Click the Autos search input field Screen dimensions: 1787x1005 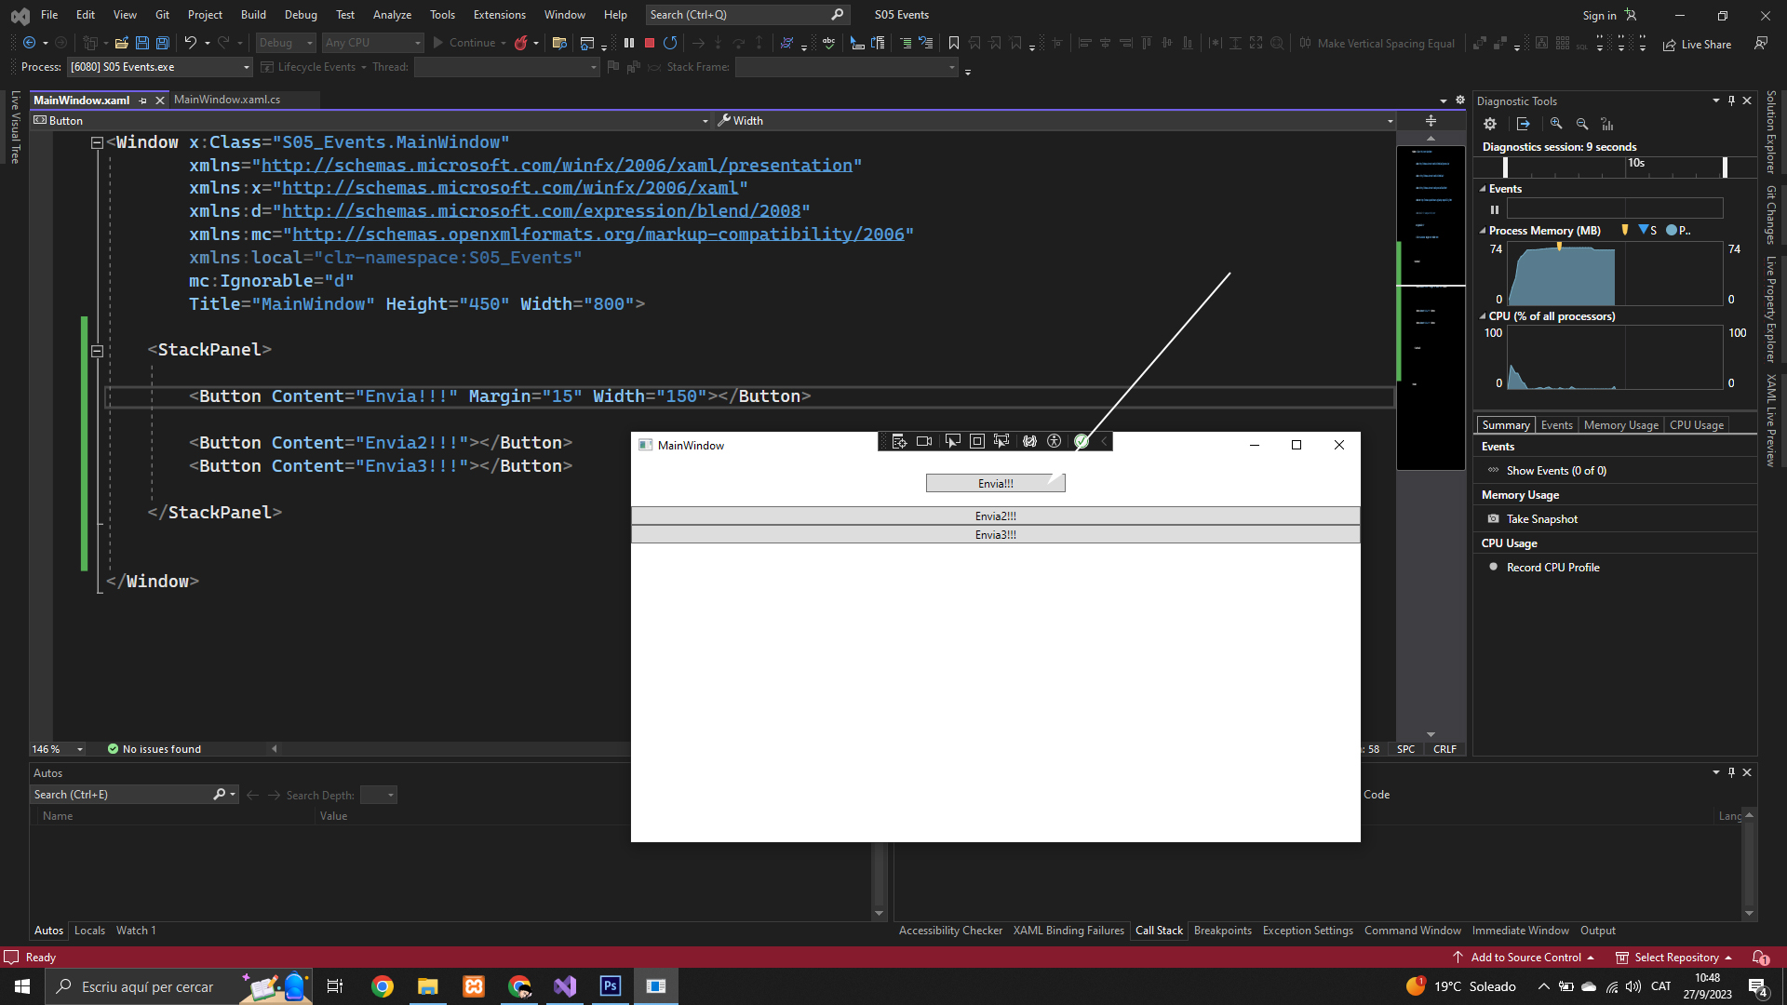(121, 795)
